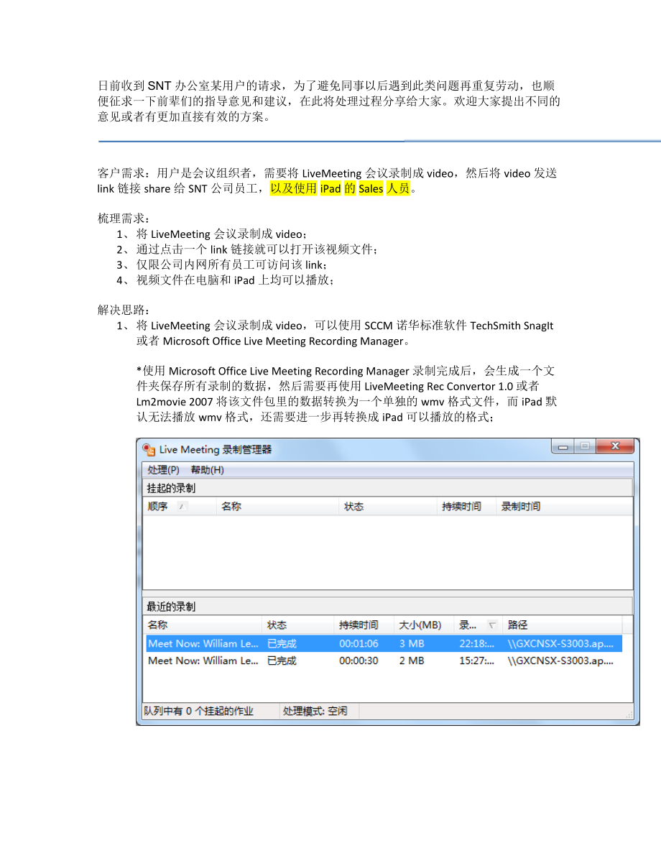This screenshot has height=856, width=661.
Task: Maximize the Live Meeting 录制管理器 window
Action: point(585,447)
